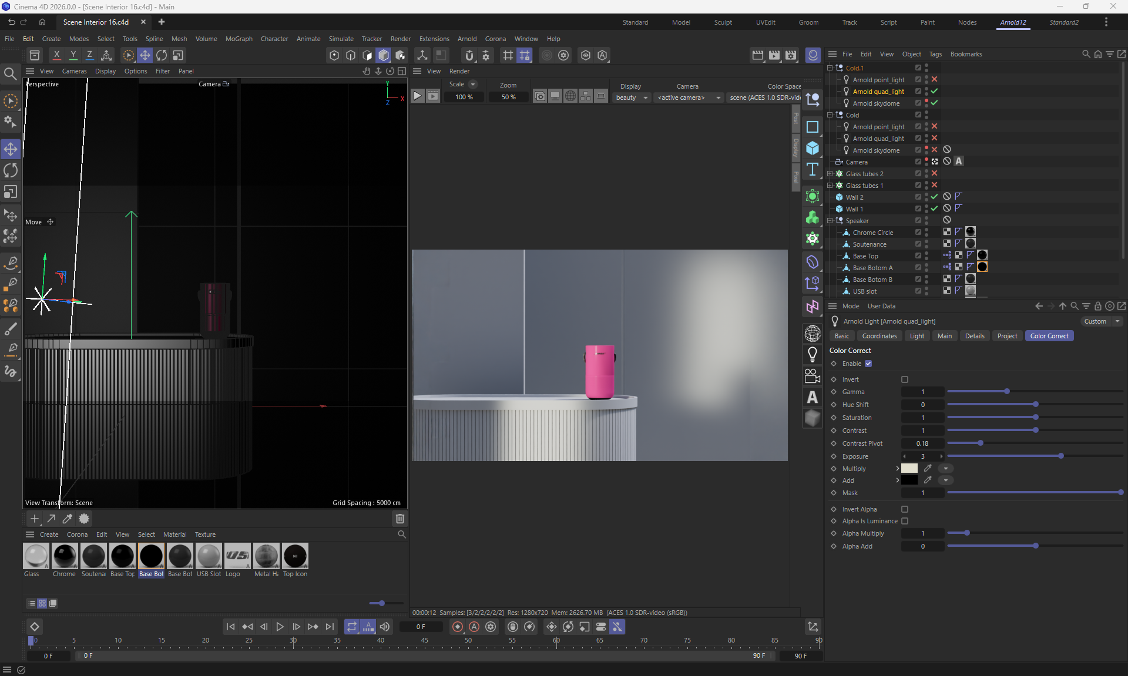Image resolution: width=1128 pixels, height=676 pixels.
Task: Select the Text spline tool icon
Action: pos(813,170)
